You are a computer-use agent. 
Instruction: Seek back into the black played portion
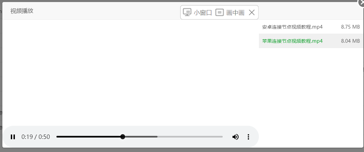point(89,137)
